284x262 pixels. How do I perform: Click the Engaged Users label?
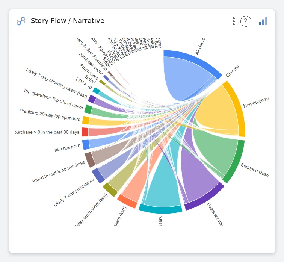(255, 170)
